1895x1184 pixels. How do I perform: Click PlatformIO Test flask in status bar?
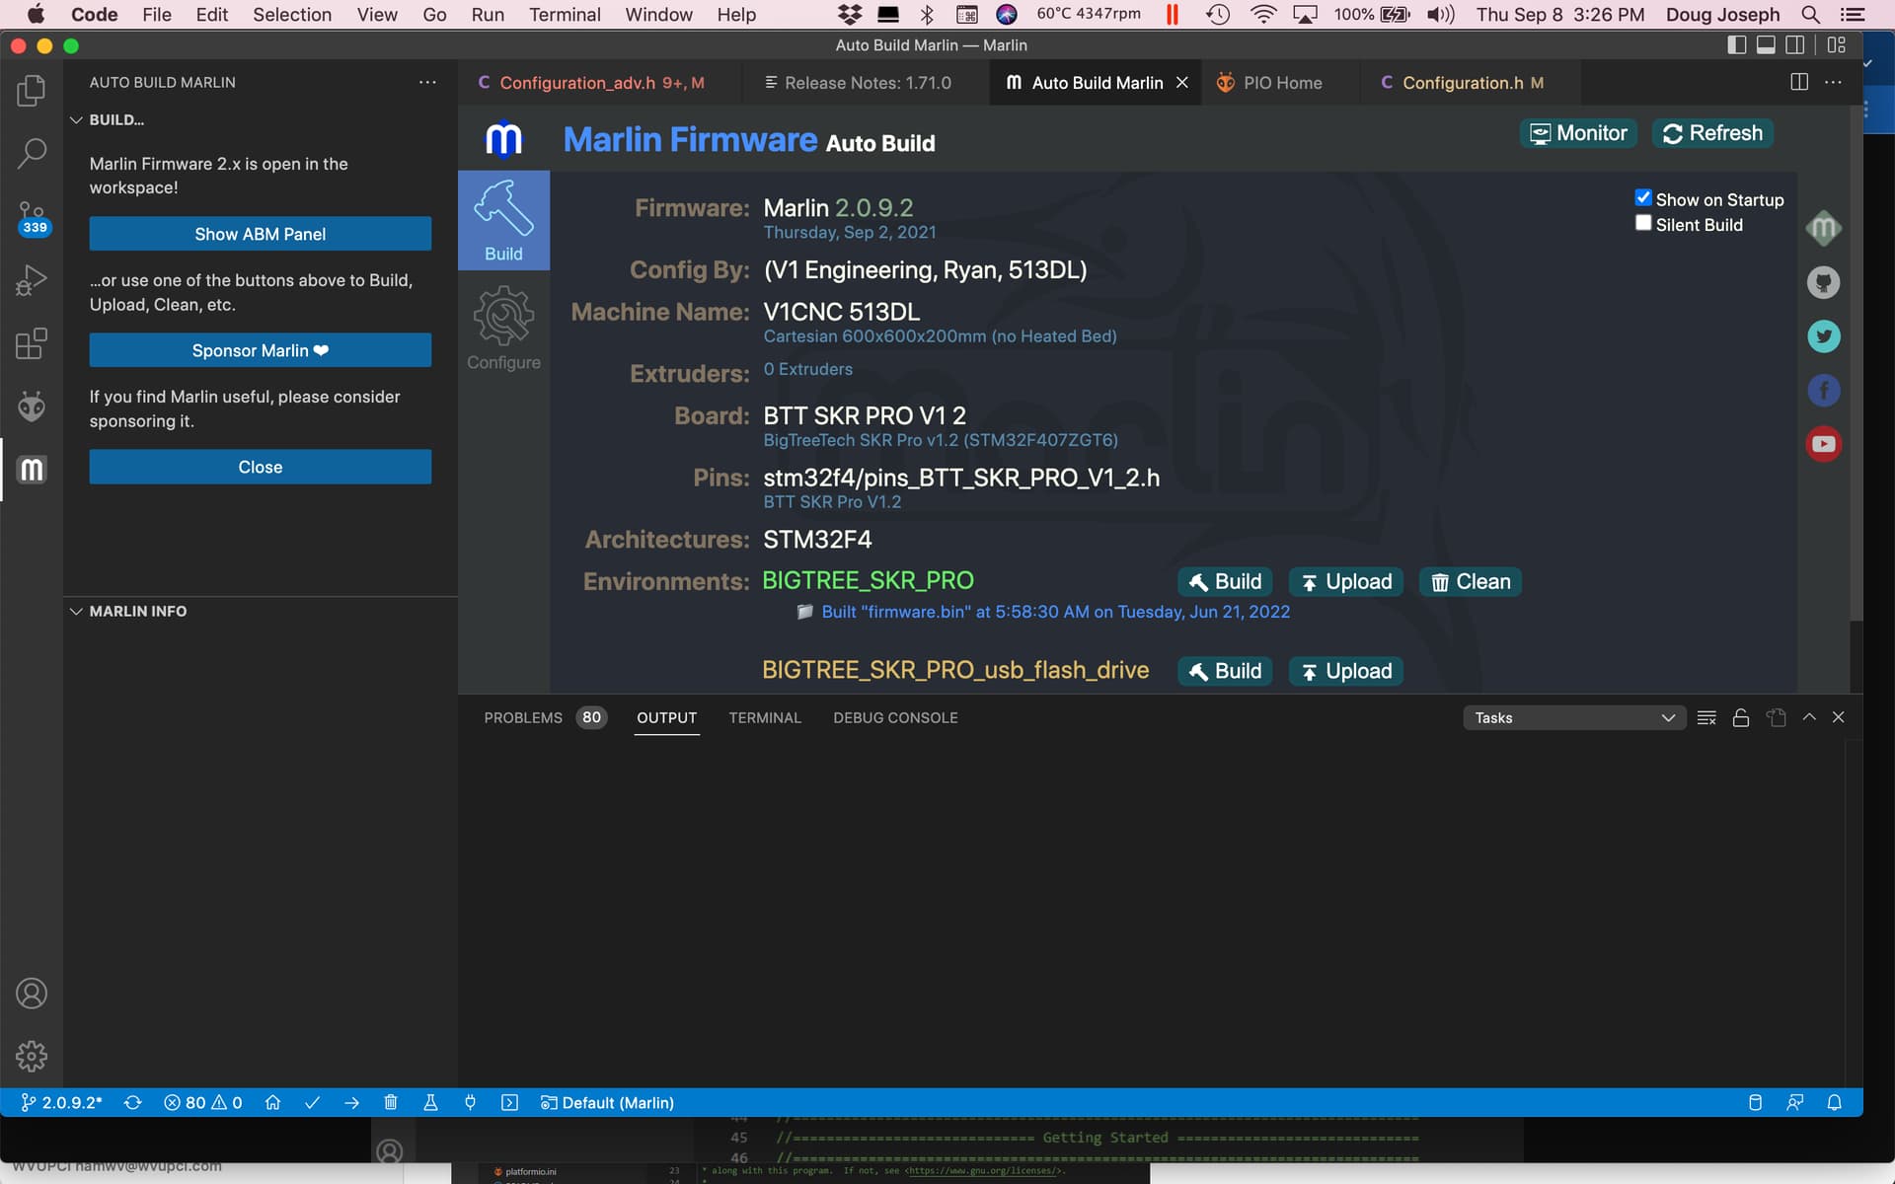point(430,1102)
